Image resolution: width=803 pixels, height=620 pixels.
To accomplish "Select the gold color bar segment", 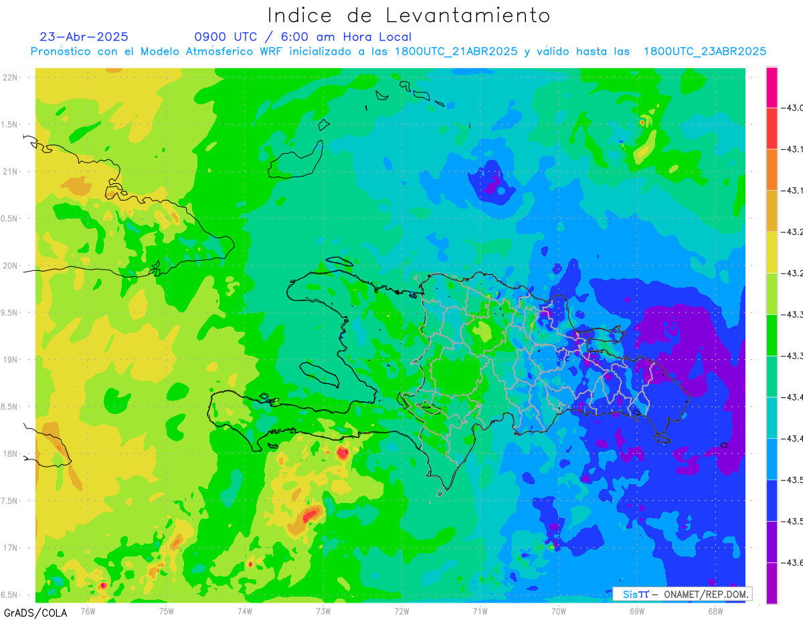I will (772, 211).
